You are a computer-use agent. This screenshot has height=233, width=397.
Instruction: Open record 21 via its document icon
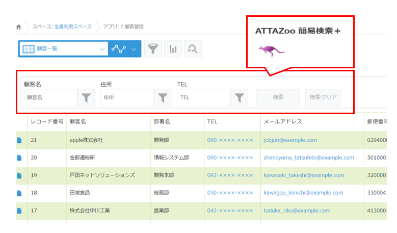click(x=19, y=140)
